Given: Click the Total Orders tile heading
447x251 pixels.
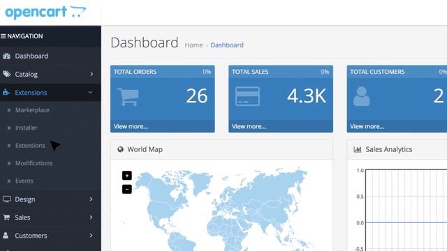Looking at the screenshot, I should click(135, 72).
